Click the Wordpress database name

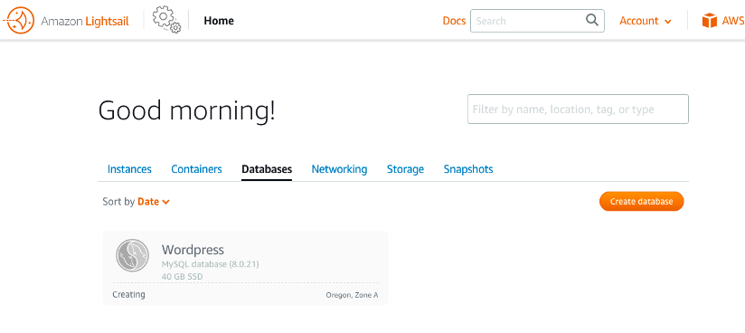pyautogui.click(x=193, y=249)
